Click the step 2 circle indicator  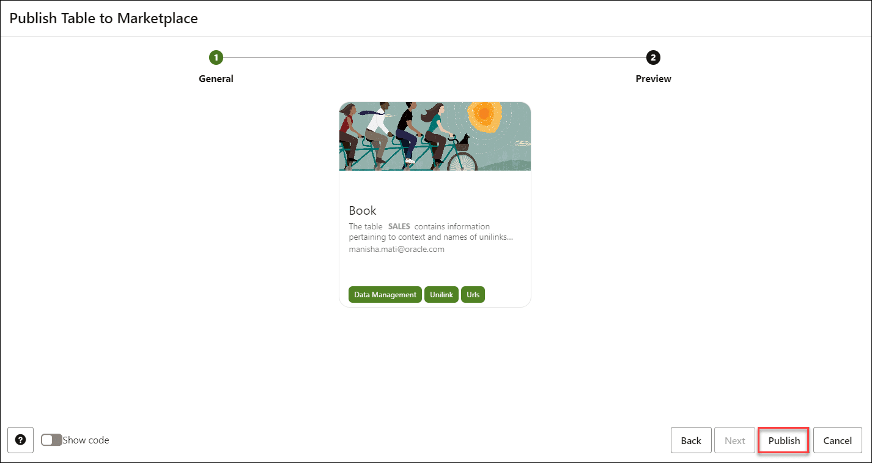pos(653,57)
